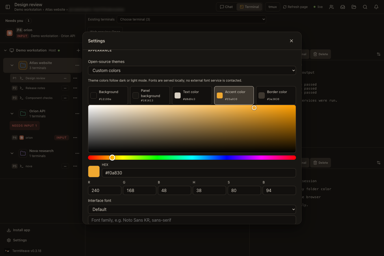Click the Refresh page button
The width and height of the screenshot is (384, 256).
pos(295,7)
